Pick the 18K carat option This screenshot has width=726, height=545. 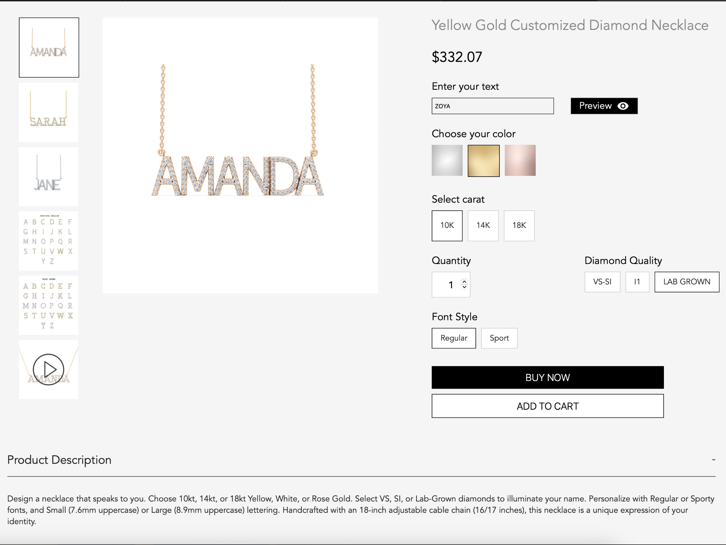[x=519, y=226]
